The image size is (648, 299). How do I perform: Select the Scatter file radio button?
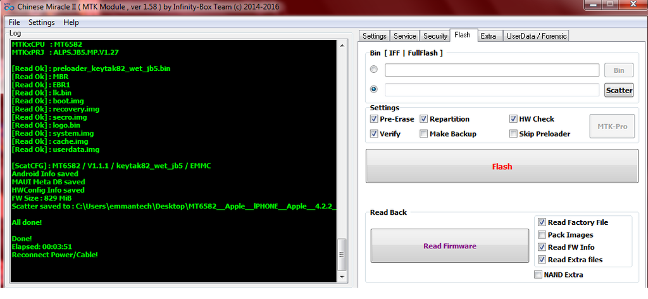point(374,90)
